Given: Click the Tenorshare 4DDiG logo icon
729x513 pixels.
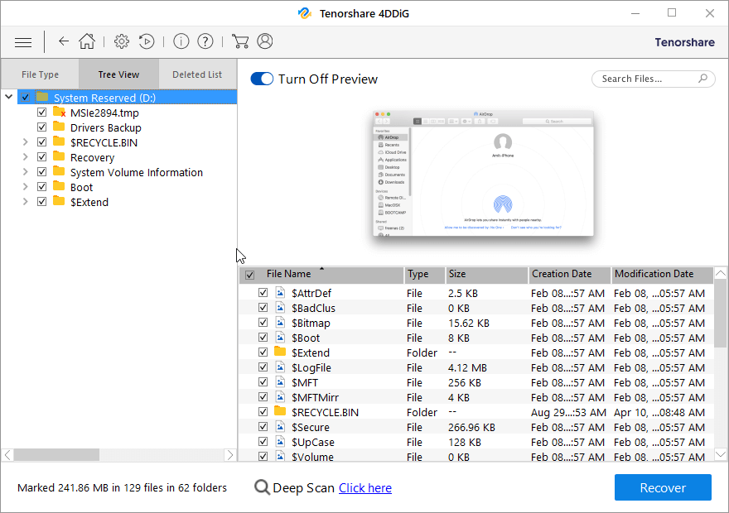Looking at the screenshot, I should [305, 13].
